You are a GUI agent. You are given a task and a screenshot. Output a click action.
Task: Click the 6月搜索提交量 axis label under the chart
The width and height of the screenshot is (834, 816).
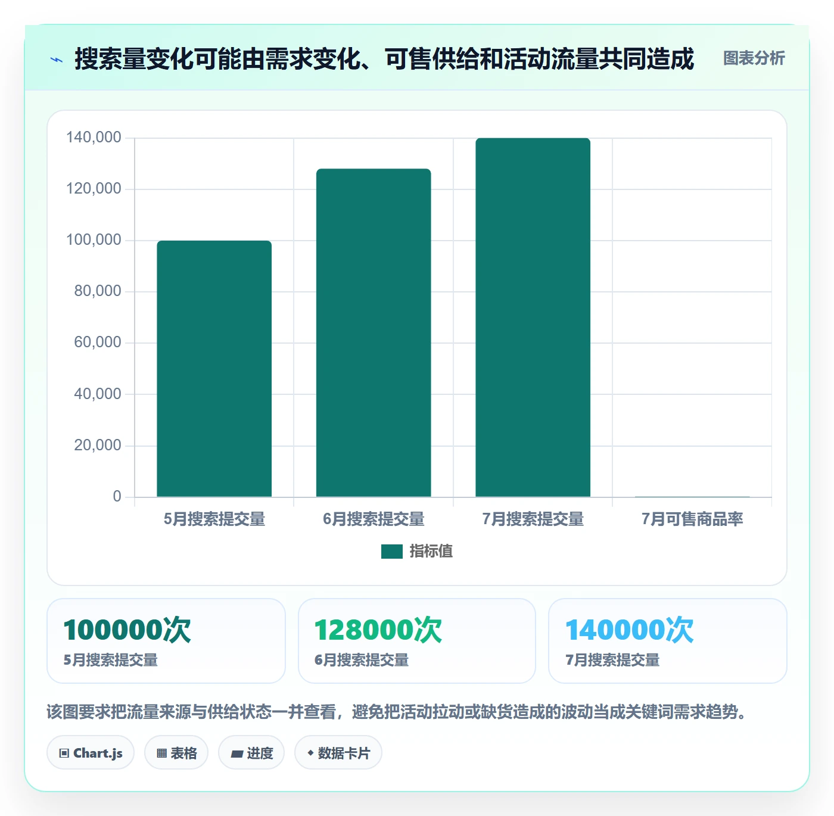[x=374, y=519]
